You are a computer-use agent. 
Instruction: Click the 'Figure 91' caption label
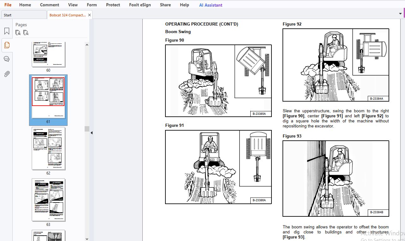[x=175, y=125]
